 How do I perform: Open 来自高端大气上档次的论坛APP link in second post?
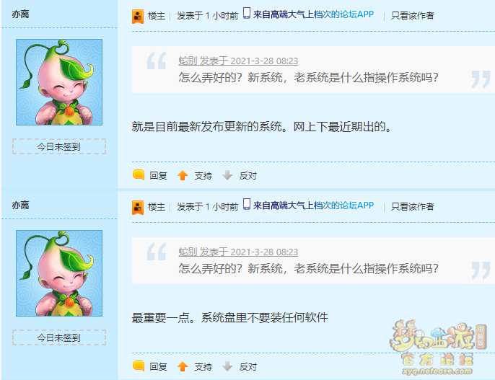point(313,206)
